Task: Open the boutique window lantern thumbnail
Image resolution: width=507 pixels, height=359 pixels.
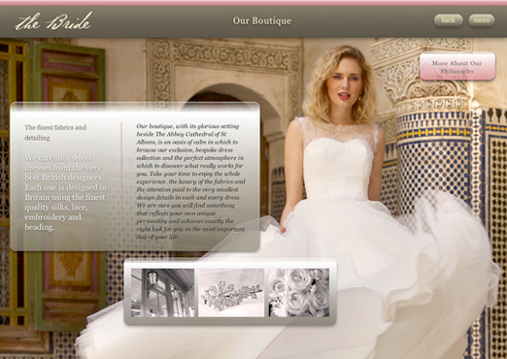Action: 163,293
